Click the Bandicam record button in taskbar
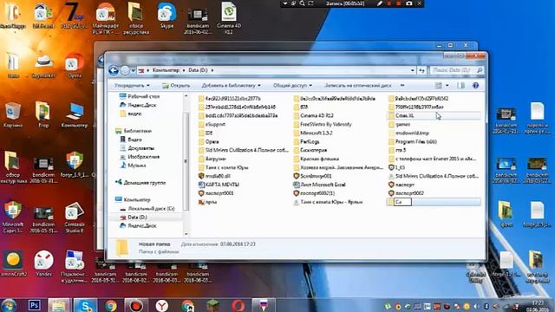The image size is (555, 312). [x=136, y=305]
